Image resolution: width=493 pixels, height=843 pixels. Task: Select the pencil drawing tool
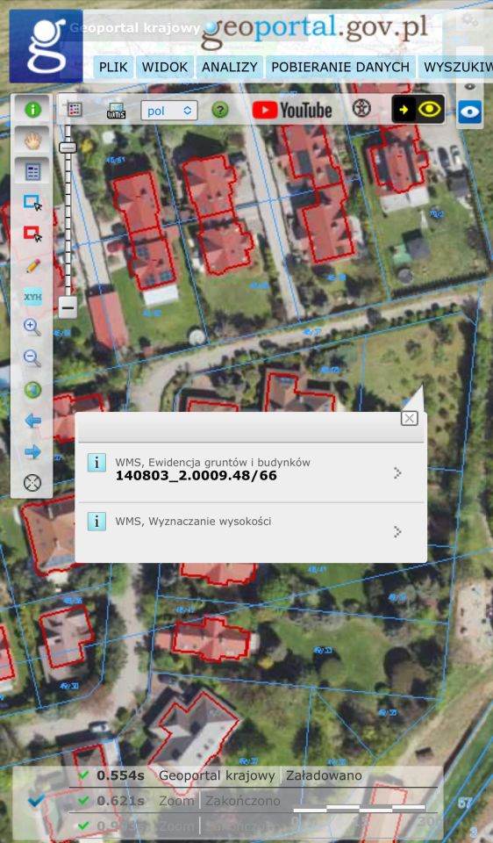[32, 265]
